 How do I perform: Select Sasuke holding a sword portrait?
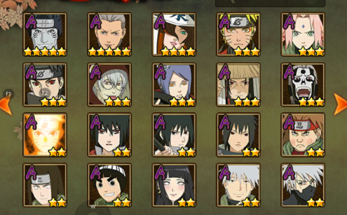pyautogui.click(x=174, y=135)
